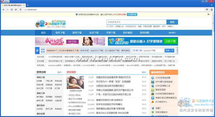215x117 pixels.
Task: Open headline 苹果公司偷税漏税 被列为严重失信公司
Action: (115, 90)
